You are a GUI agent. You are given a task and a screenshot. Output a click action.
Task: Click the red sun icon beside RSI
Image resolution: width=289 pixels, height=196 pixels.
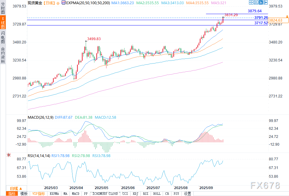(x=8, y=155)
